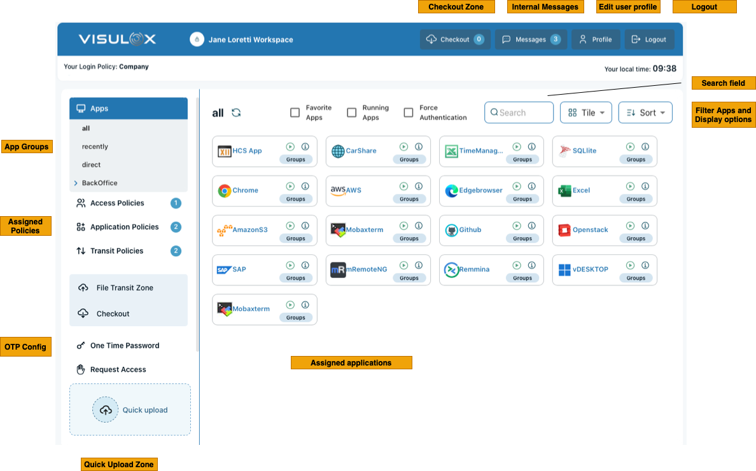Viewport: 756px width, 471px height.
Task: Open the Tile display dropdown
Action: 585,113
